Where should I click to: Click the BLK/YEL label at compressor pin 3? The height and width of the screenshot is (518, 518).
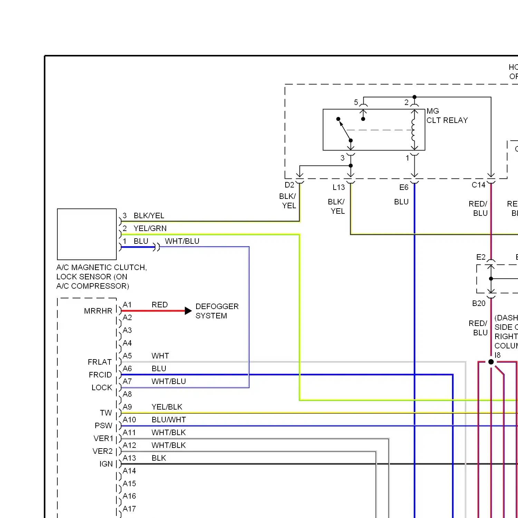(149, 215)
